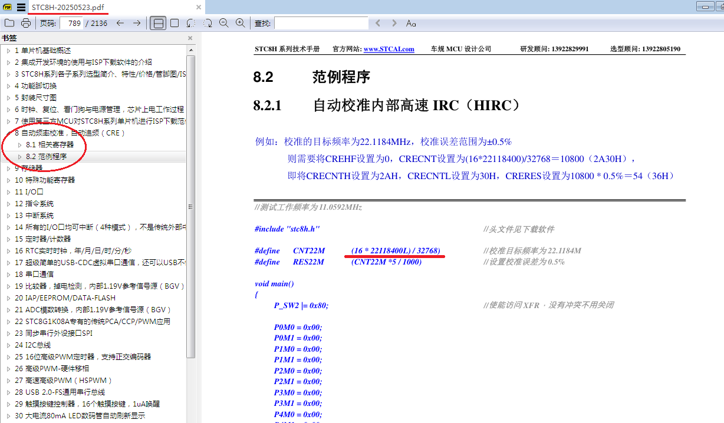Open the www.STCAI.com website link
Image resolution: width=724 pixels, height=423 pixels.
tap(389, 49)
